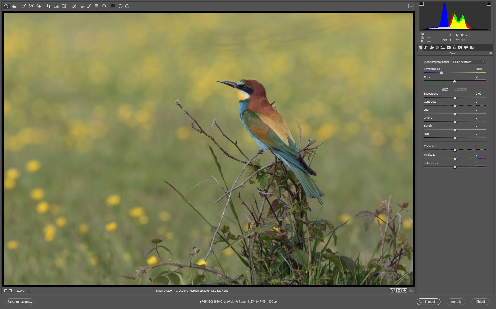Viewport: 496px width, 309px height.
Task: Open the Base panel options menu
Action: click(x=491, y=53)
